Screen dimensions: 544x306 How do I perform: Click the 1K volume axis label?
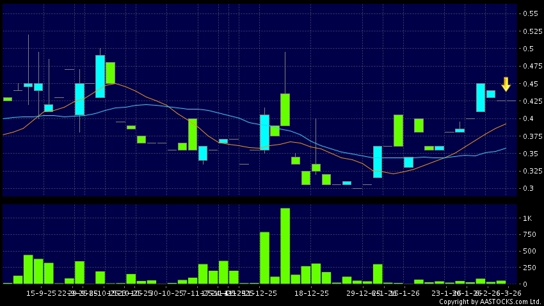tap(527, 218)
